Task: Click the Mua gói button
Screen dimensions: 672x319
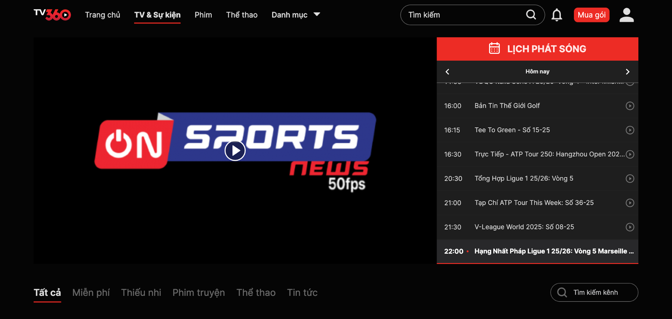Action: tap(591, 15)
